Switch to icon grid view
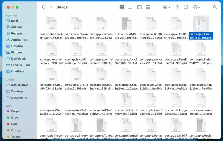Screen dimensions: 223x141 122,7
